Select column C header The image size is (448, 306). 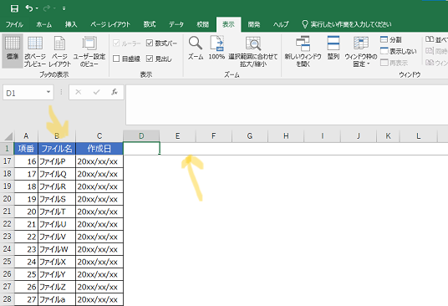click(x=99, y=136)
